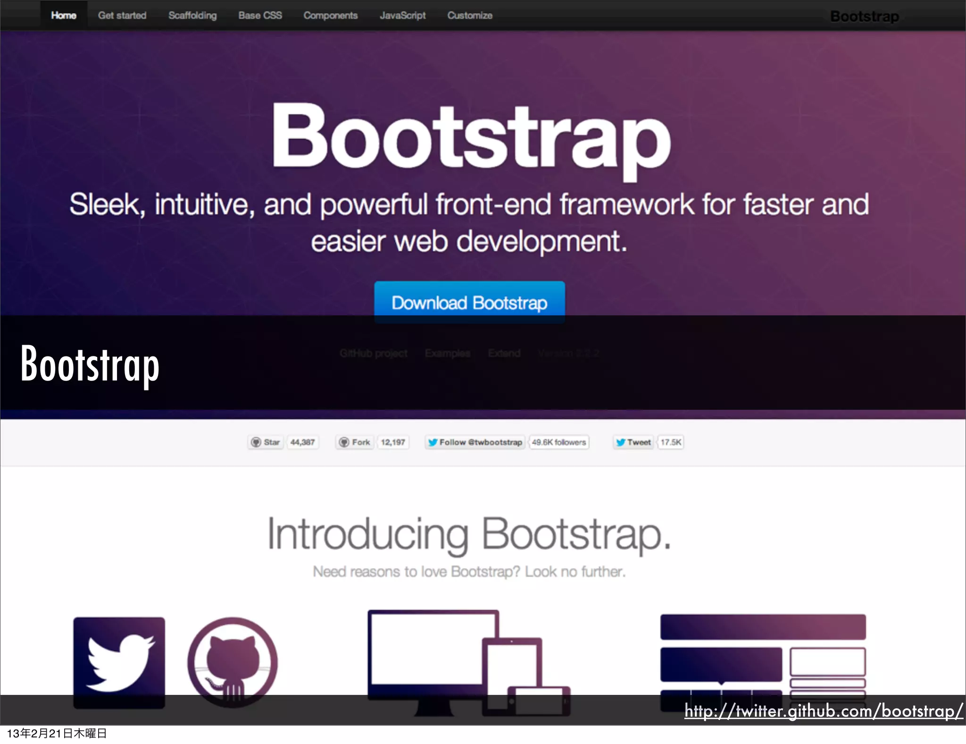The image size is (966, 744).
Task: Click the tweet count 17.5K
Action: pos(670,442)
